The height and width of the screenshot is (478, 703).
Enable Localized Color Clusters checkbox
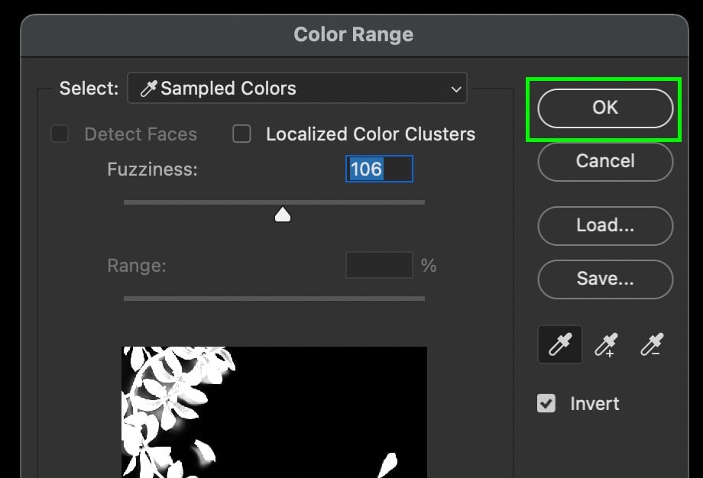pos(241,134)
